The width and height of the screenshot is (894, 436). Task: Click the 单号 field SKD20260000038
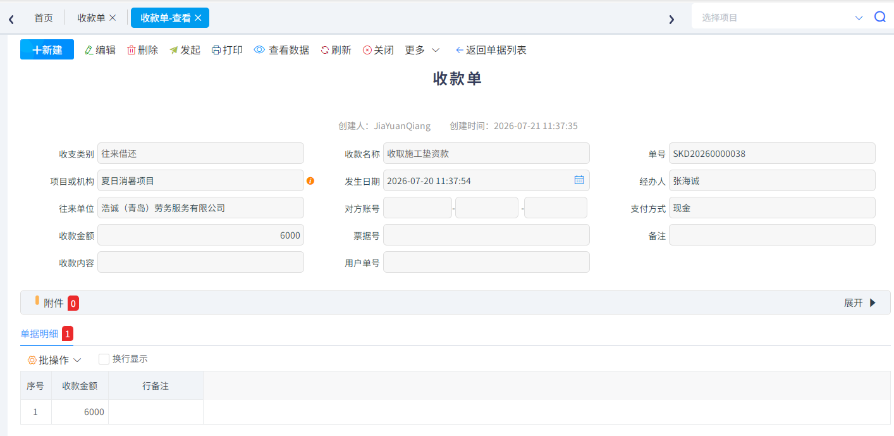pos(772,153)
